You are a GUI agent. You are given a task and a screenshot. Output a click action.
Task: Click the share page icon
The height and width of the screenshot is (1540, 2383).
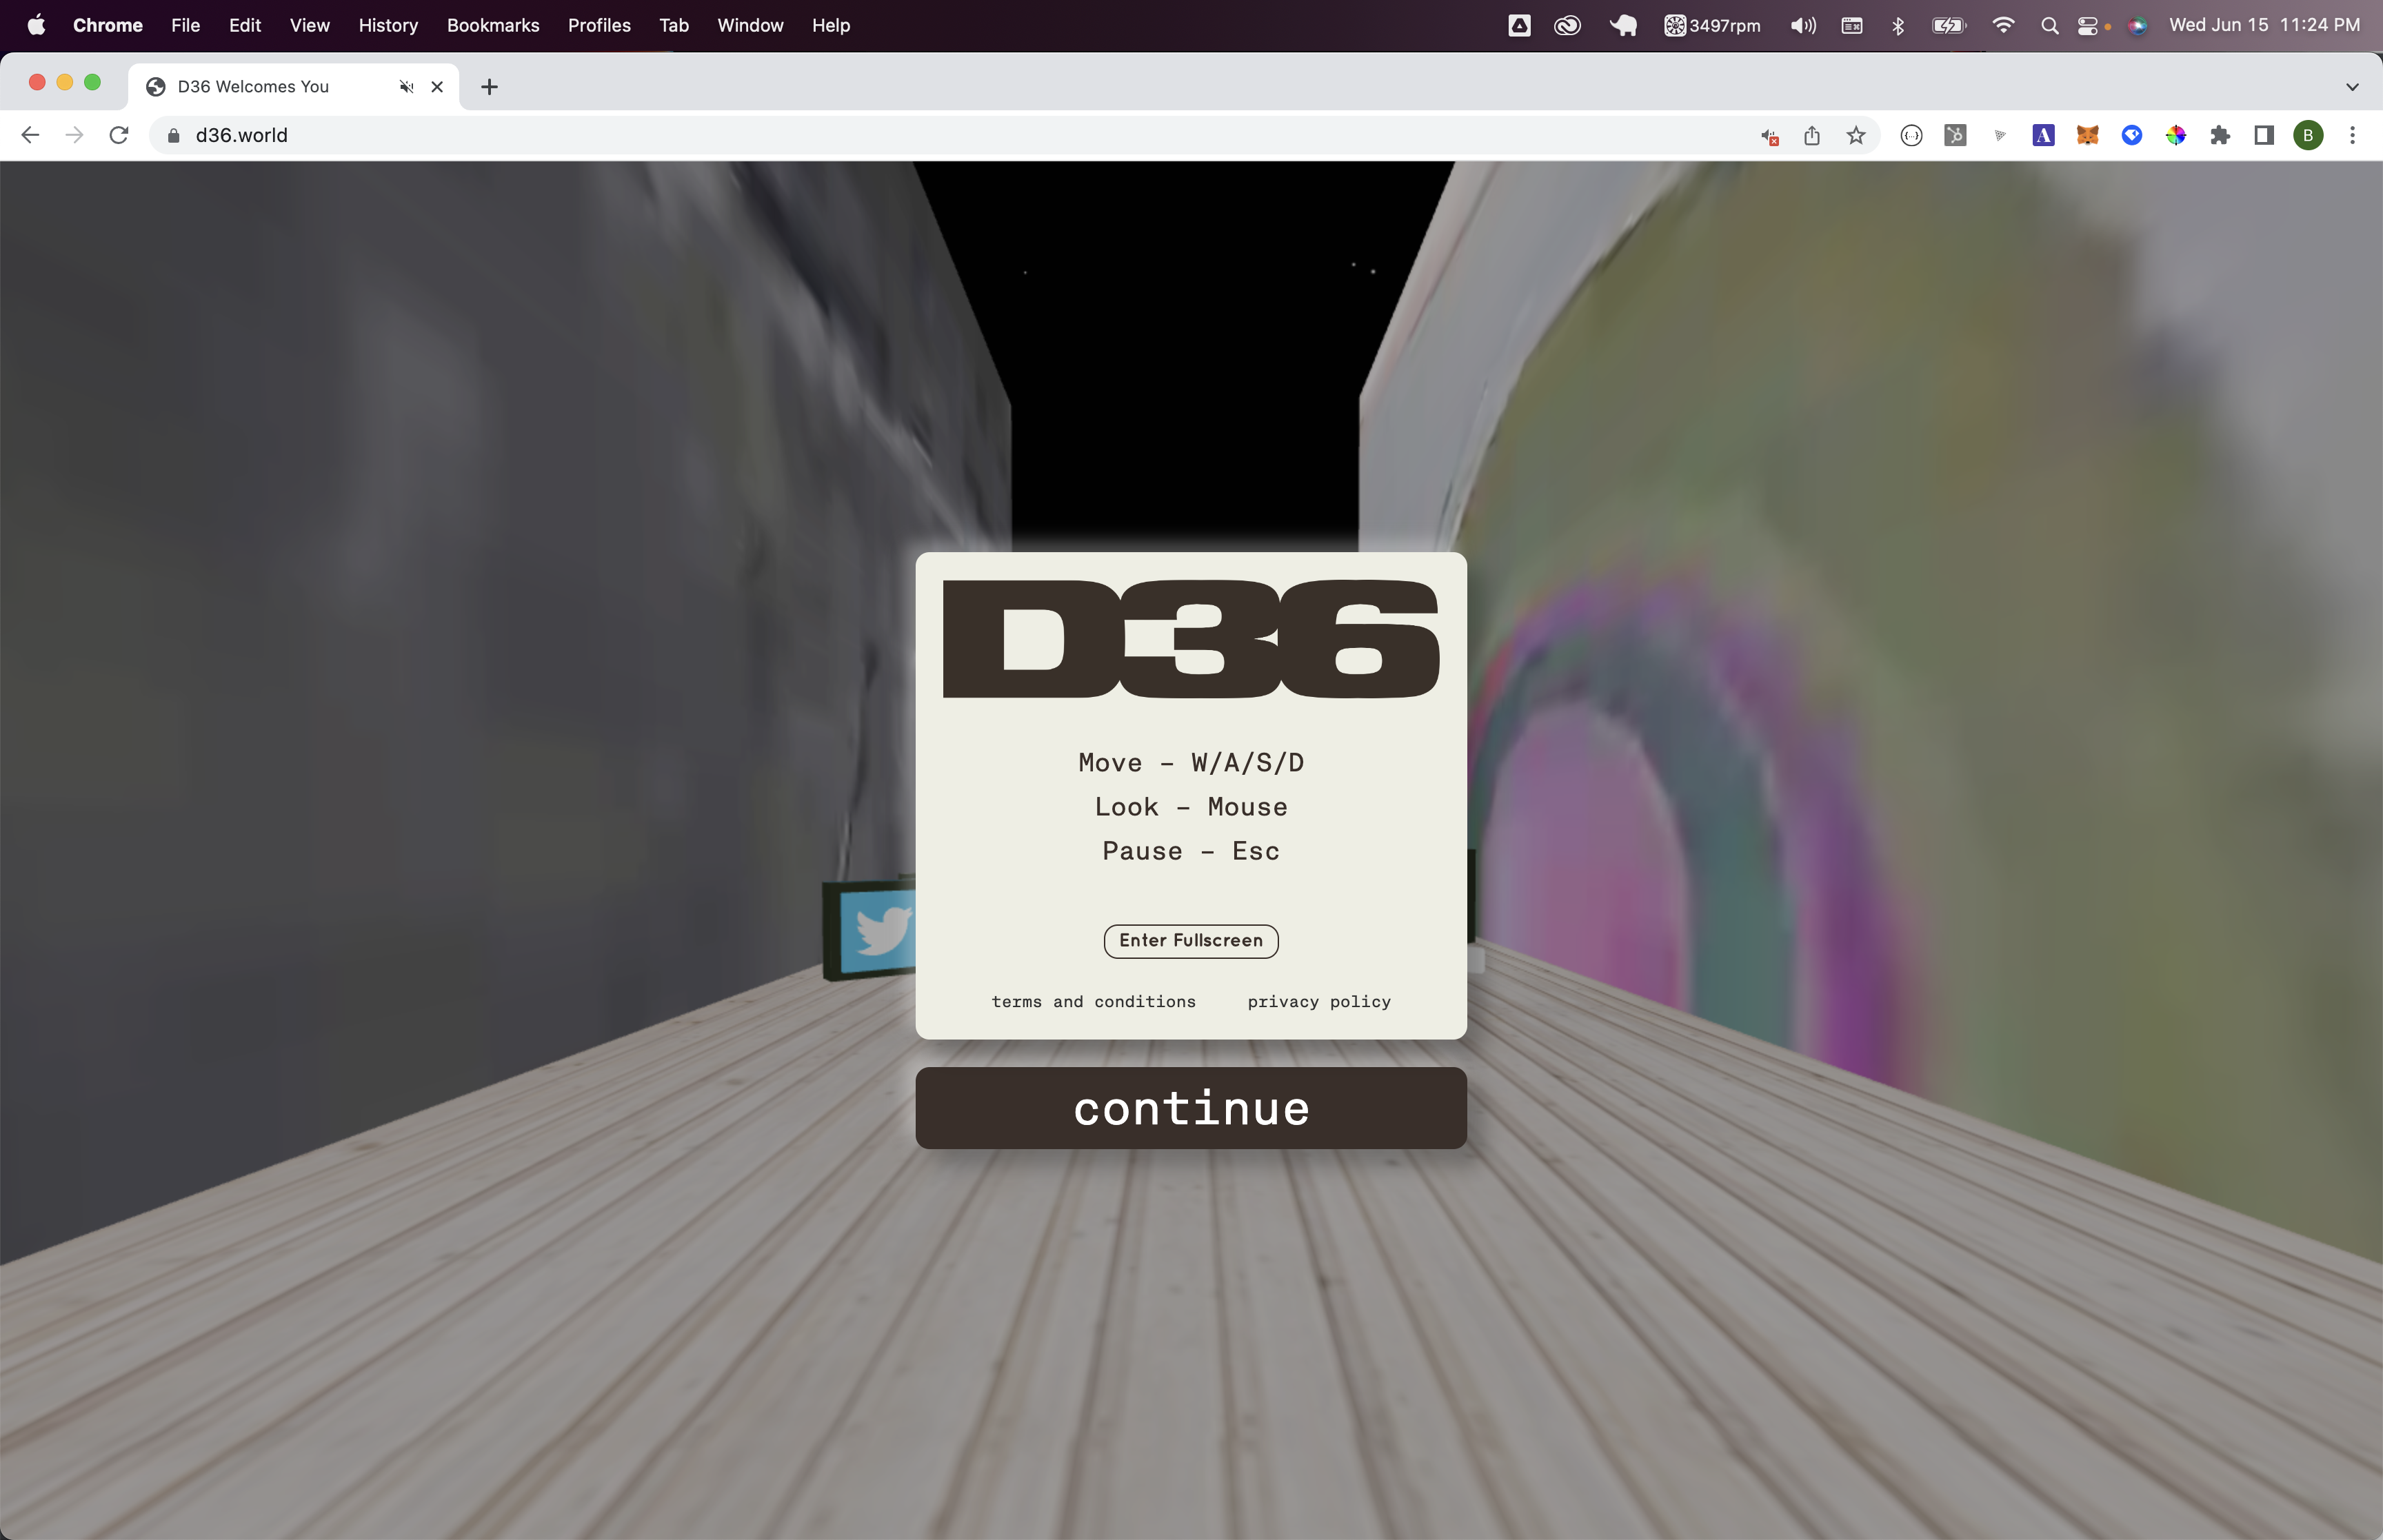(1811, 135)
